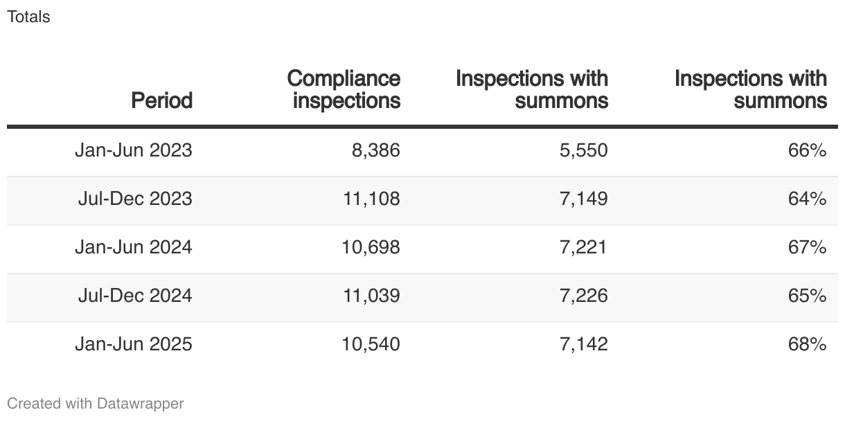Click the 11,039 compliance inspections cell
This screenshot has height=421, width=845.
pyautogui.click(x=371, y=296)
